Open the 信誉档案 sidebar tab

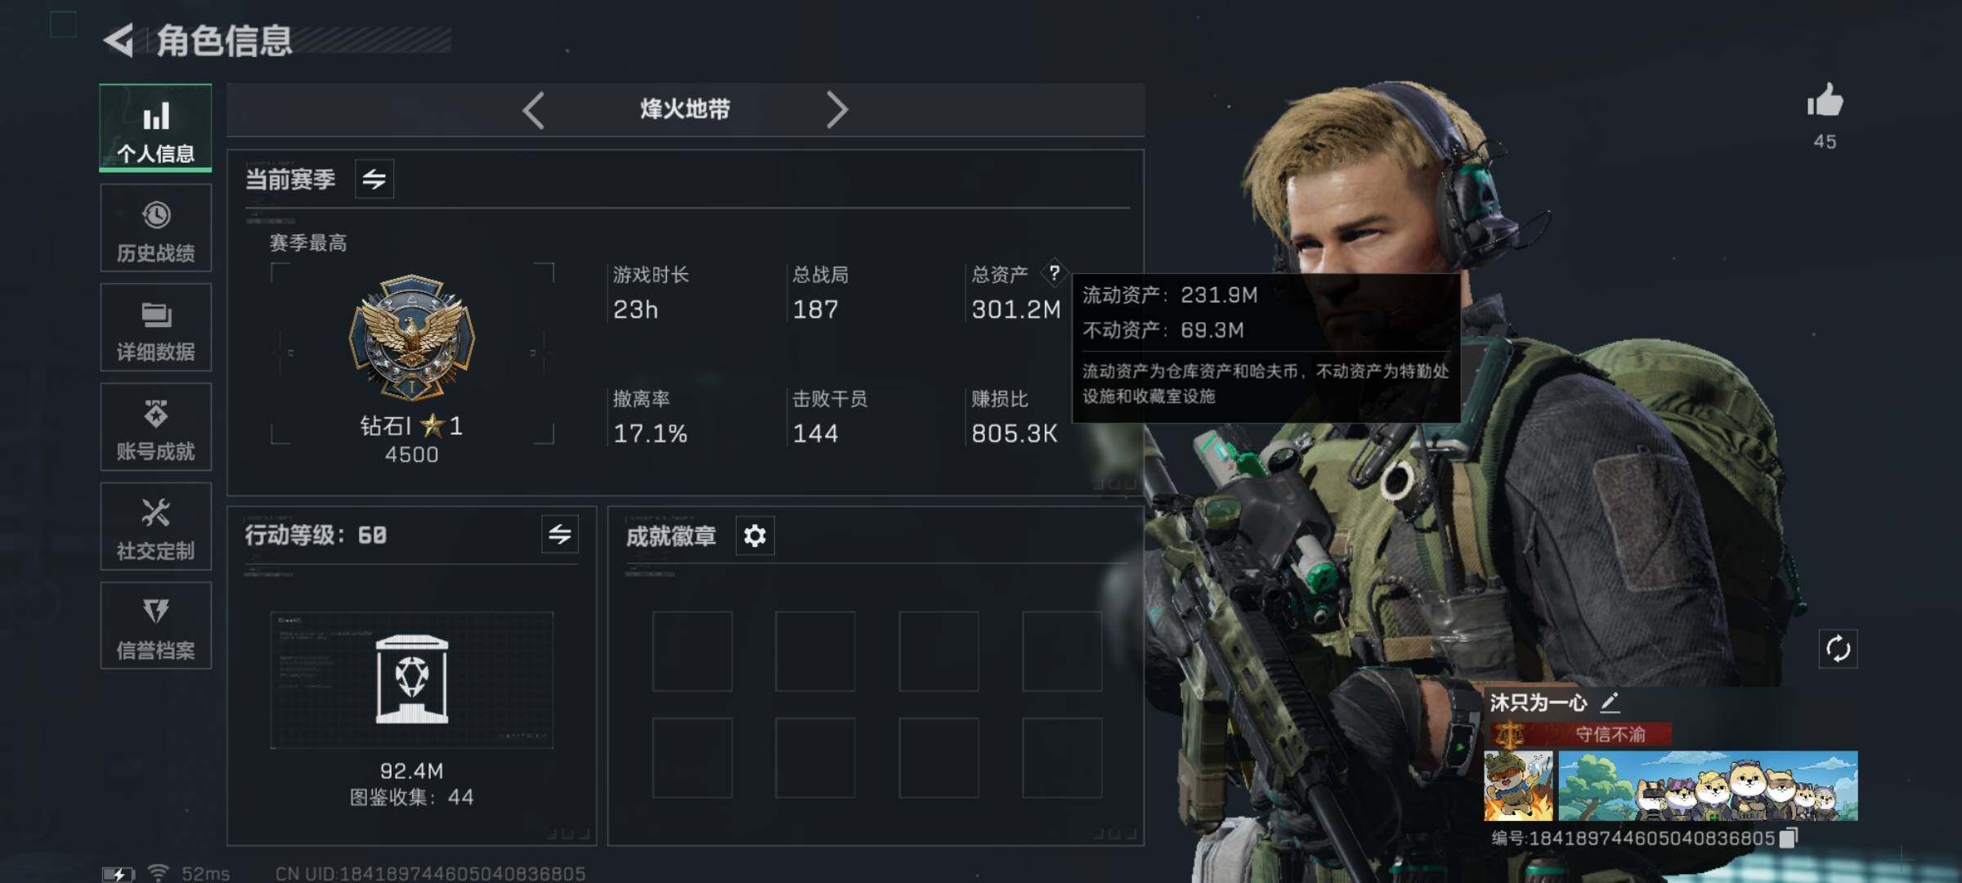coord(155,625)
